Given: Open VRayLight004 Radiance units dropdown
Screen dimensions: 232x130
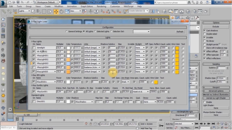Looking at the screenshot, I should (92, 67).
